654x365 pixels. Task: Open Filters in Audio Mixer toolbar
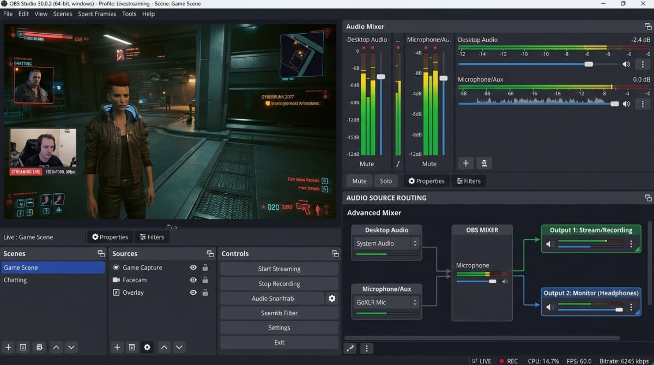click(468, 181)
